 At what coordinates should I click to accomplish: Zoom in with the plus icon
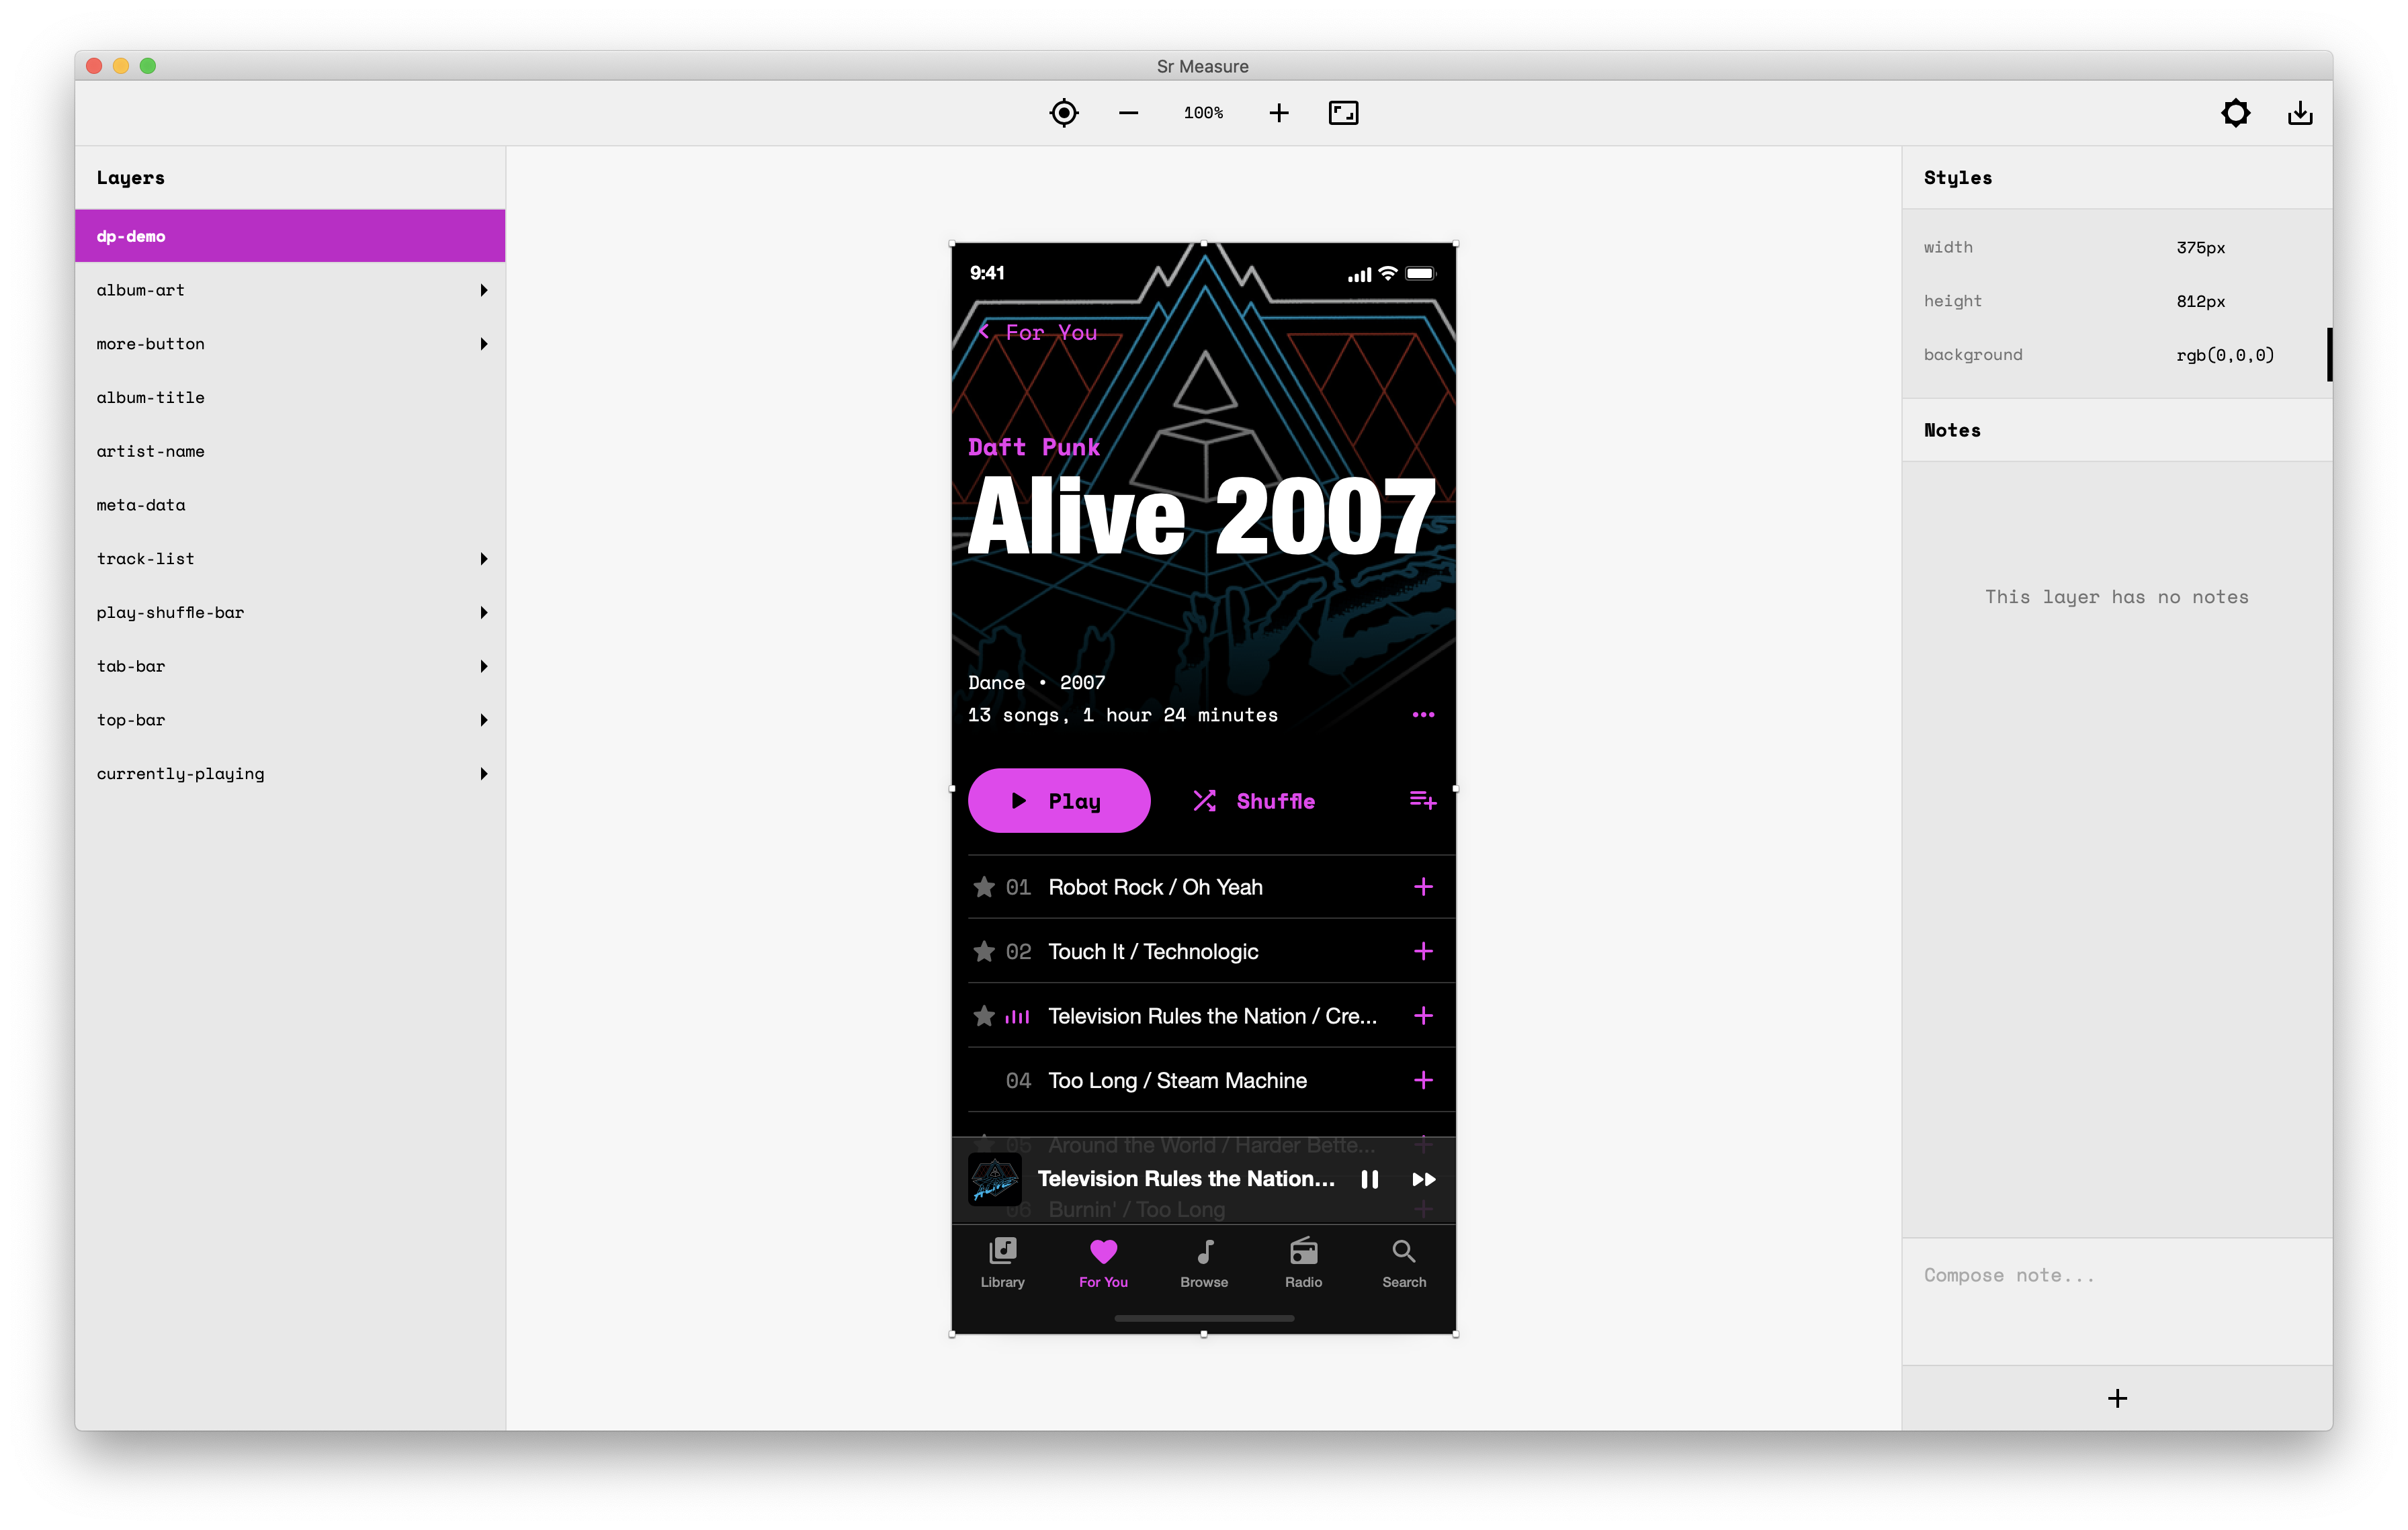tap(1278, 113)
